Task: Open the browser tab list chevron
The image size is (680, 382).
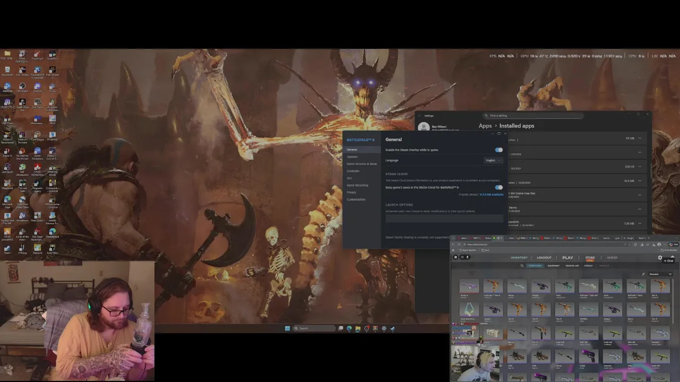Action: point(453,238)
